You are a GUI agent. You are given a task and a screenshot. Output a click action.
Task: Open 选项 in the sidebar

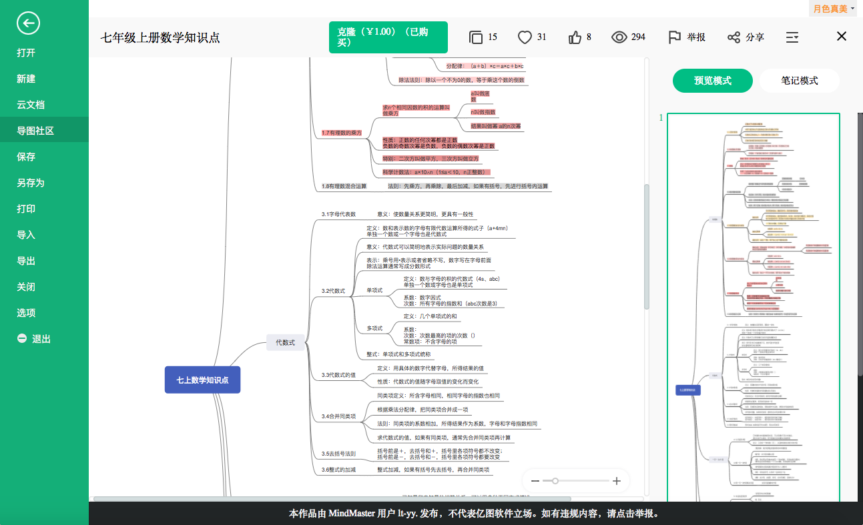[26, 313]
